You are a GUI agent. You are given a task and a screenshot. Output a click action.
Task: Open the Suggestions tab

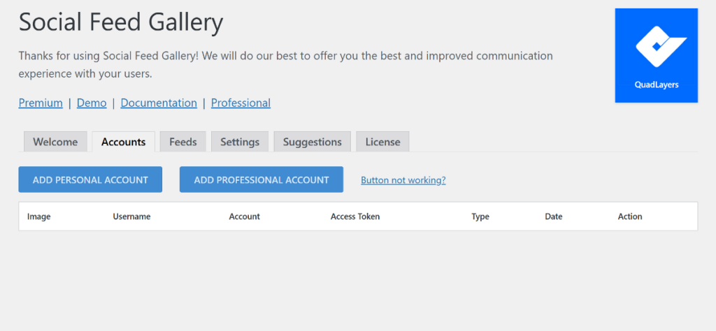point(313,142)
